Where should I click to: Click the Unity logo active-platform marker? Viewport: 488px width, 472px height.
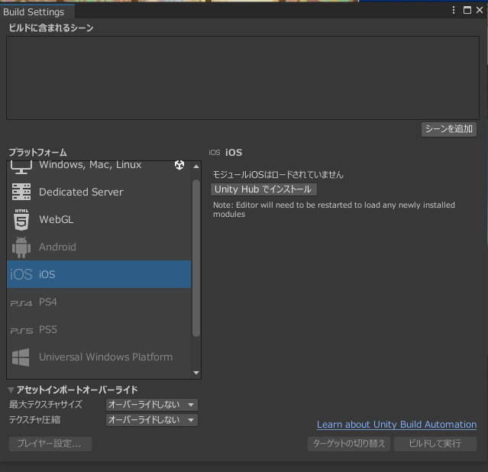click(x=179, y=165)
